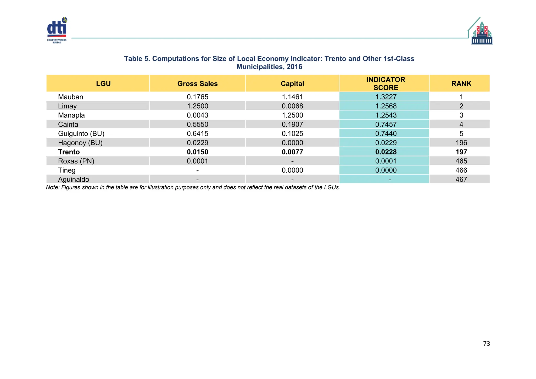Image resolution: width=536 pixels, height=379 pixels.
Task: Select the bold Trento row name
Action: pyautogui.click(x=69, y=152)
